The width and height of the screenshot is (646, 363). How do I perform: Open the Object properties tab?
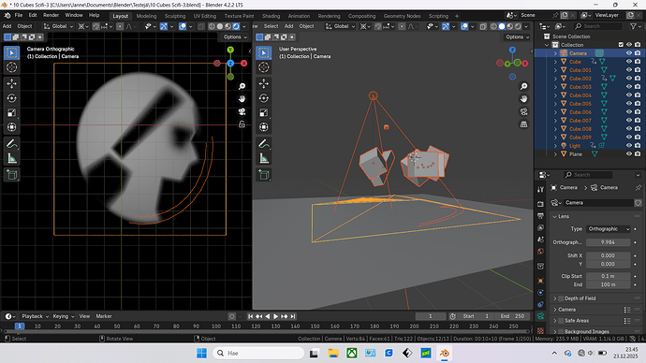tap(540, 281)
